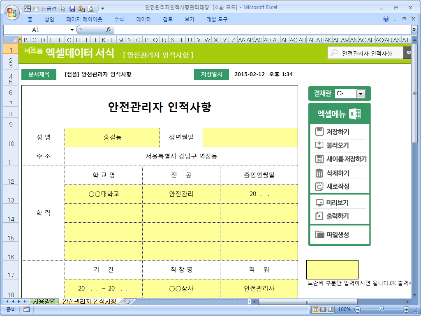Open the 수식 ribbon tab
421x316 pixels.
(x=119, y=19)
